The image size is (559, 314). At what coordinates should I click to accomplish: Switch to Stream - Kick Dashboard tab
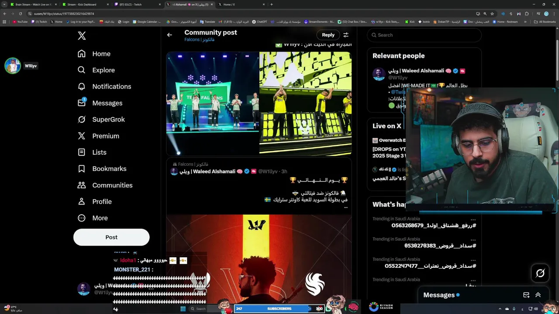(85, 4)
